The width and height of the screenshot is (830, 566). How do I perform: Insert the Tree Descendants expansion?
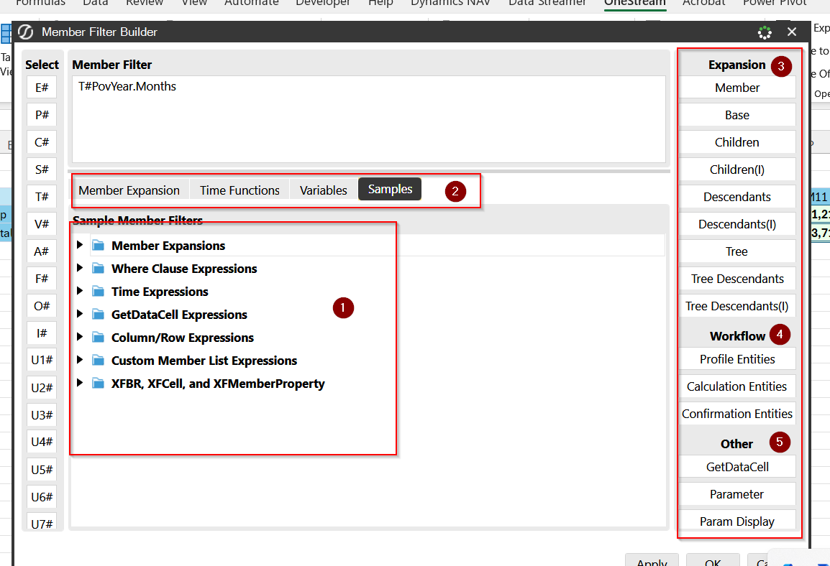point(736,278)
